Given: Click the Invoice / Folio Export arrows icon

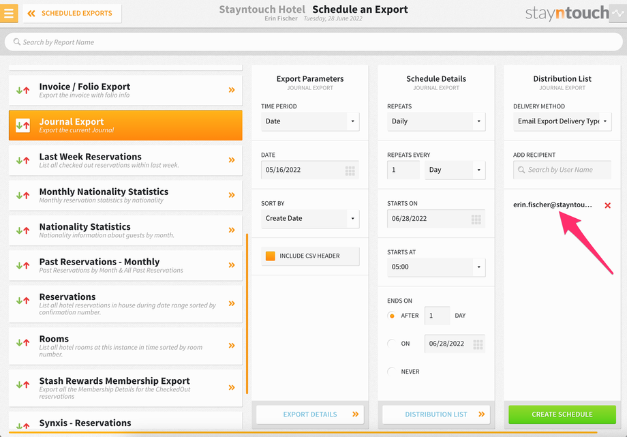Looking at the screenshot, I should tap(22, 91).
